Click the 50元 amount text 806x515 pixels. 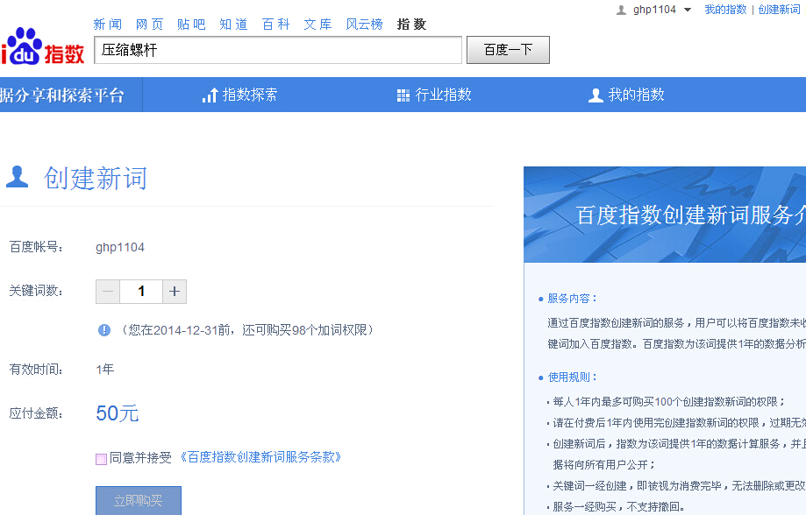click(118, 413)
